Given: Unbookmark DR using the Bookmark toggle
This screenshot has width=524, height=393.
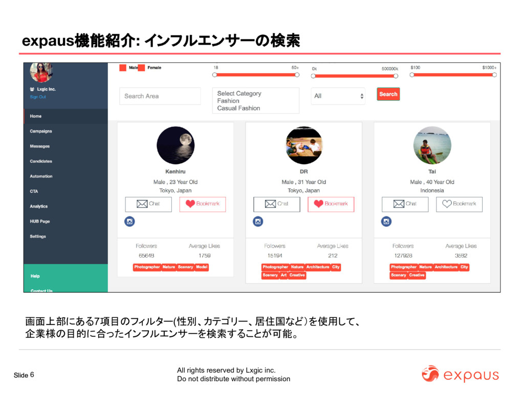Looking at the screenshot, I should tap(331, 204).
